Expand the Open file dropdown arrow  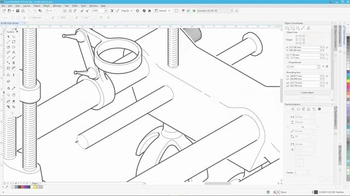(13, 11)
